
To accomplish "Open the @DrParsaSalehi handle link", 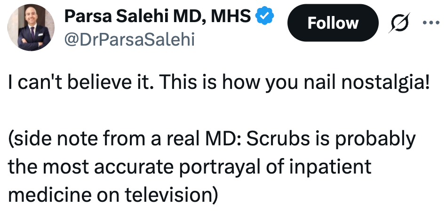I will [129, 40].
